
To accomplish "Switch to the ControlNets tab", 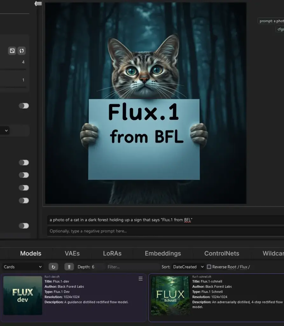I will (222, 253).
